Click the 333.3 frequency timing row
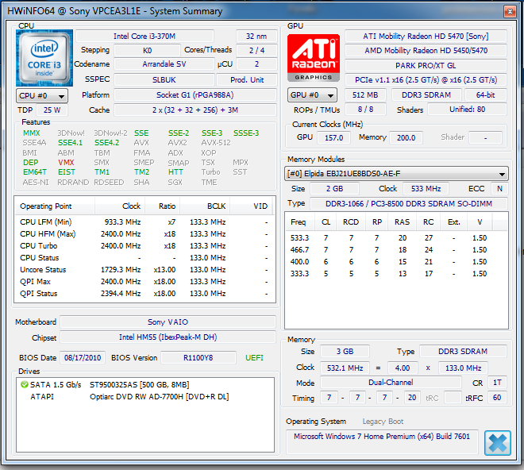The height and width of the screenshot is (470, 524). coord(396,274)
